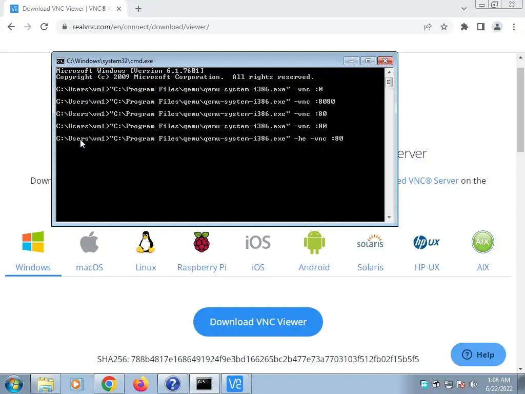Click the SHA256 checksum text
Image resolution: width=525 pixels, height=394 pixels.
pyautogui.click(x=258, y=359)
